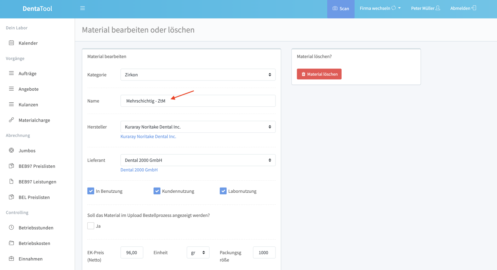
Task: Go to BEL Preislisten in sidebar
Action: pos(34,197)
